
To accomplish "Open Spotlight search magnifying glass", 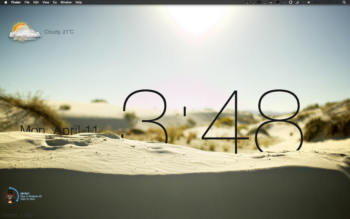I will (344, 2).
